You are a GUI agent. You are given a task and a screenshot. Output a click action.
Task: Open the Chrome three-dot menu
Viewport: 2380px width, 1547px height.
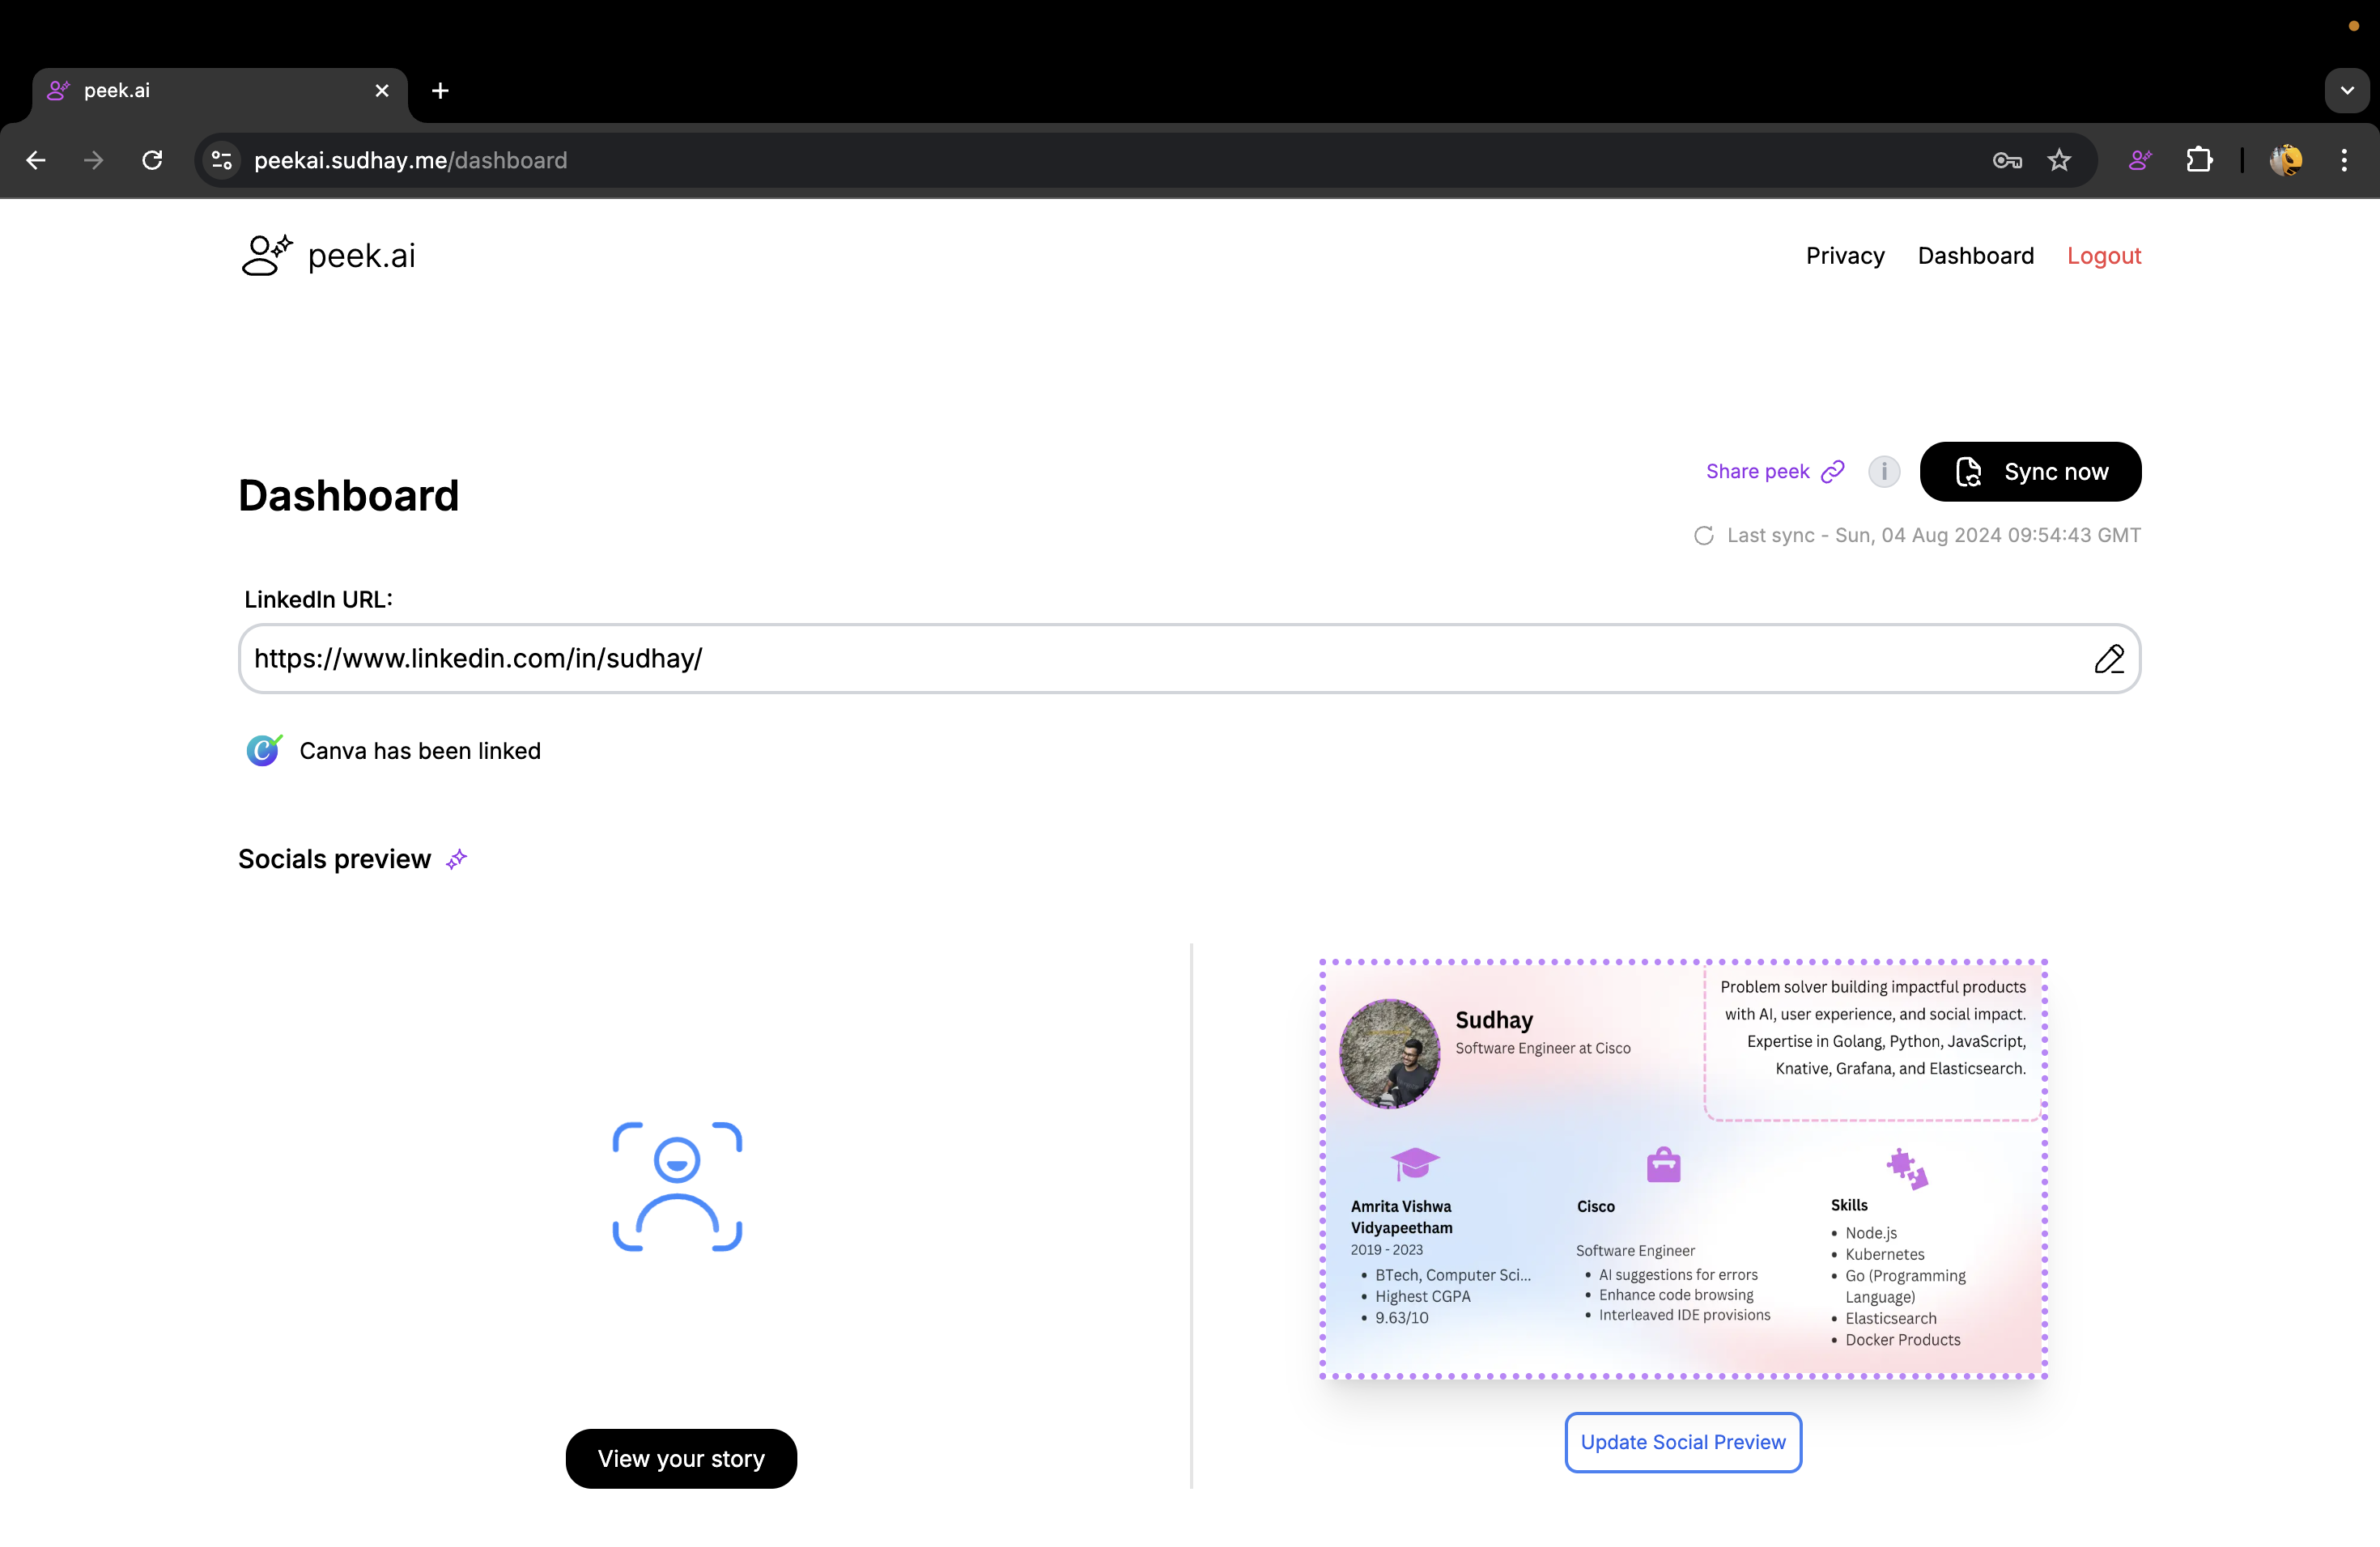(2344, 160)
